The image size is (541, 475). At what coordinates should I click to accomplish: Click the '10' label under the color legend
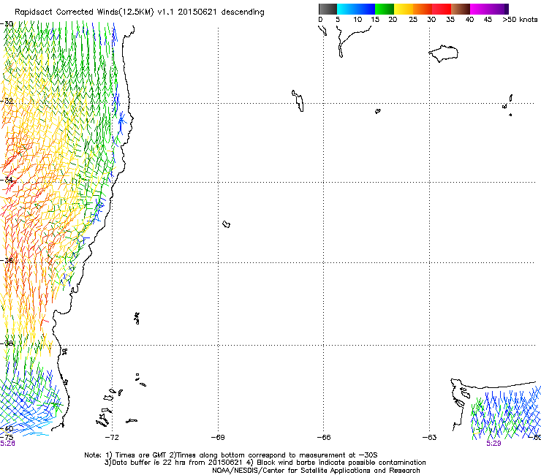tap(357, 20)
